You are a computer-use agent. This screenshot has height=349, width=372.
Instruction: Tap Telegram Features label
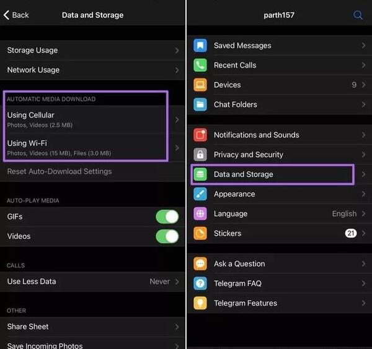[x=246, y=303]
